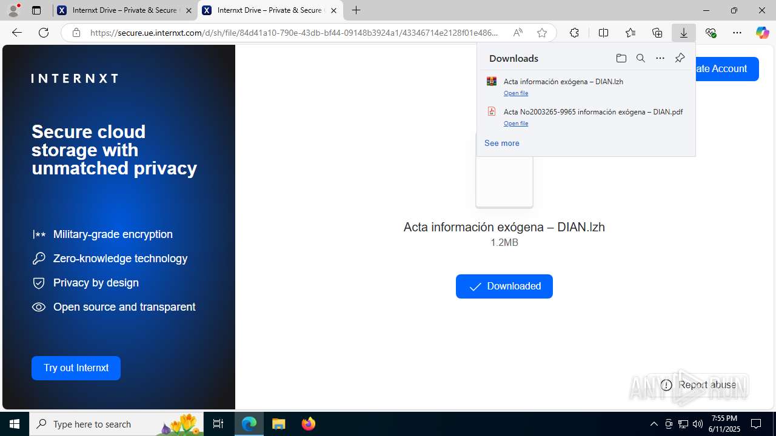This screenshot has height=436, width=776.
Task: Open volume control in tray
Action: pyautogui.click(x=697, y=424)
